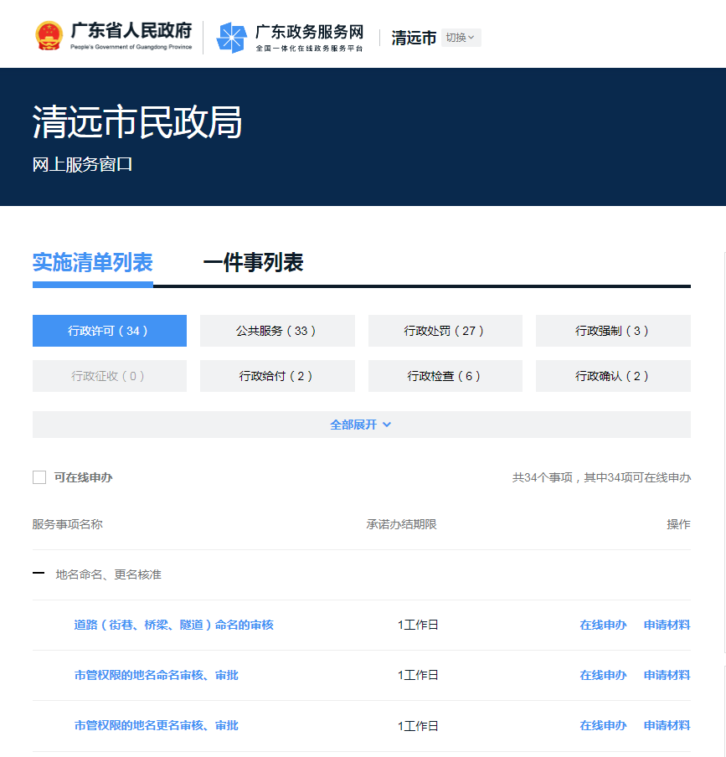Select the 行政确认 (2) filter

click(613, 376)
